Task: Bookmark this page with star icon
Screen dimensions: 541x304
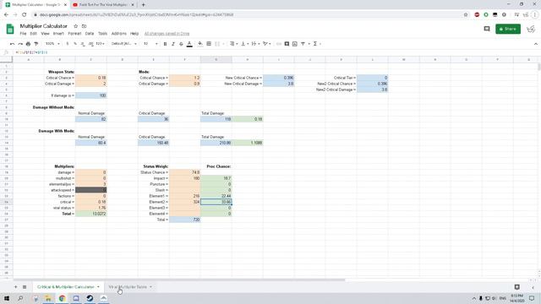Action: [x=466, y=15]
